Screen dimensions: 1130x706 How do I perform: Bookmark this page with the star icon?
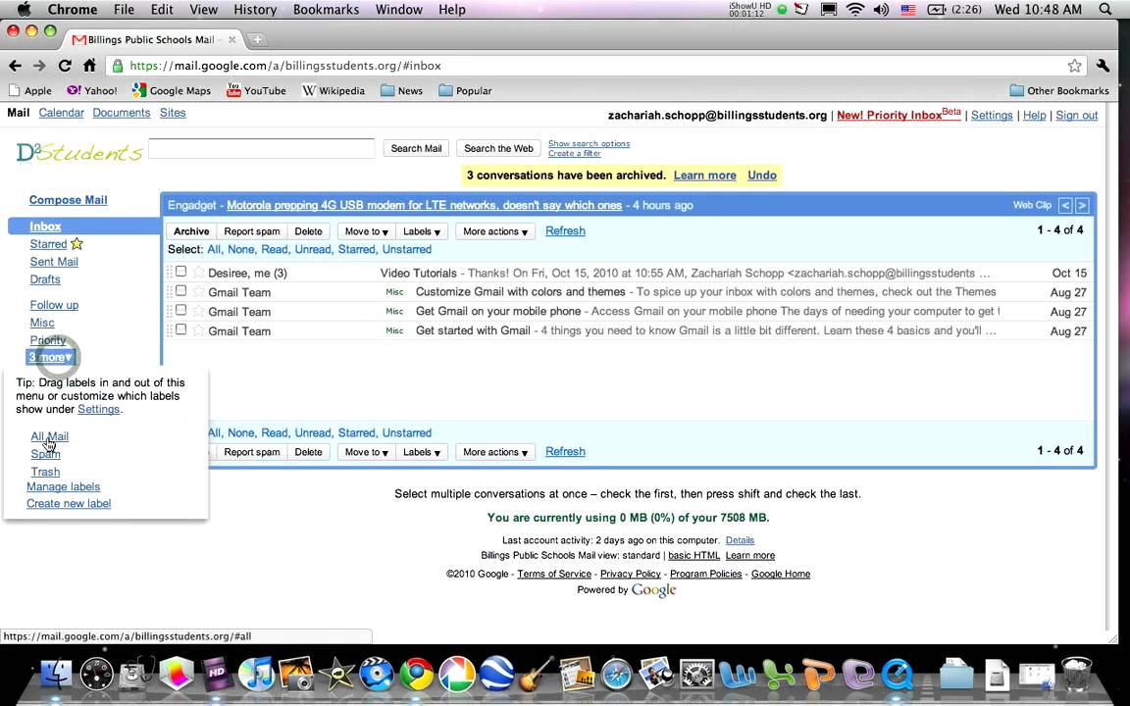click(x=1074, y=66)
